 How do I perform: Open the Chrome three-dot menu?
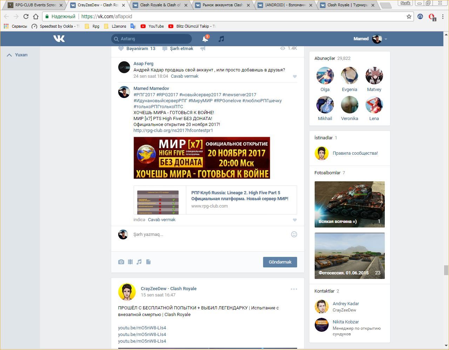[443, 16]
